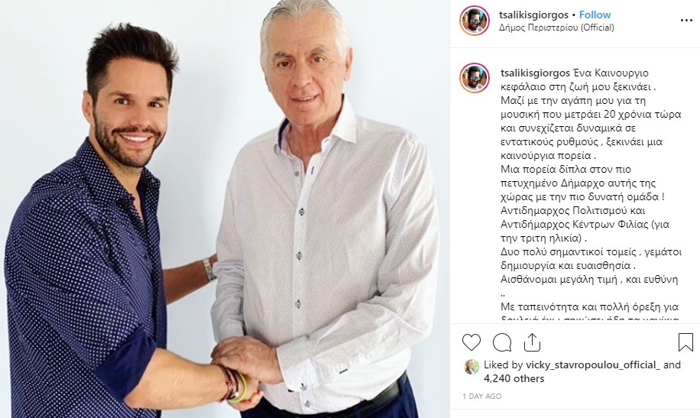Click the handshake photo
The image size is (700, 418).
click(x=225, y=209)
